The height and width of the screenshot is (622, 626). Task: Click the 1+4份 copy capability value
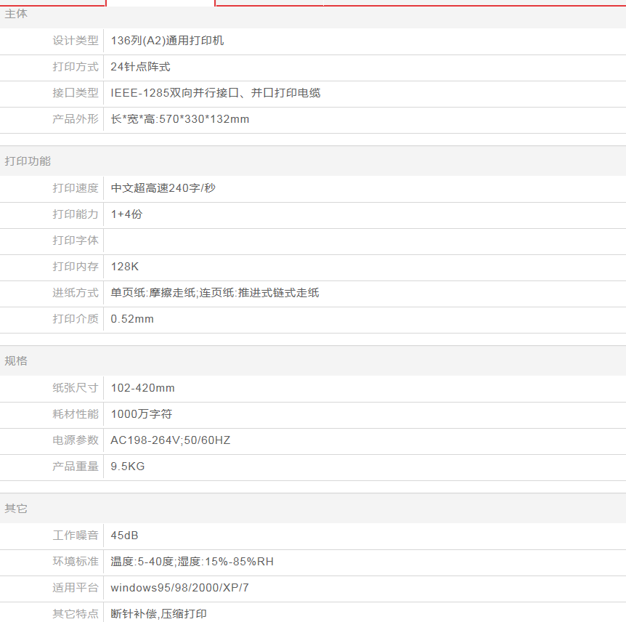(126, 214)
